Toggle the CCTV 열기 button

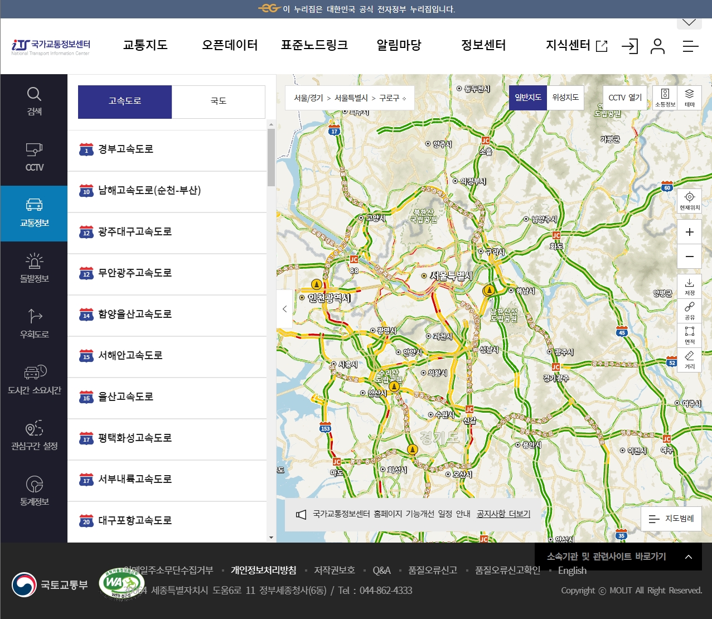[x=625, y=98]
